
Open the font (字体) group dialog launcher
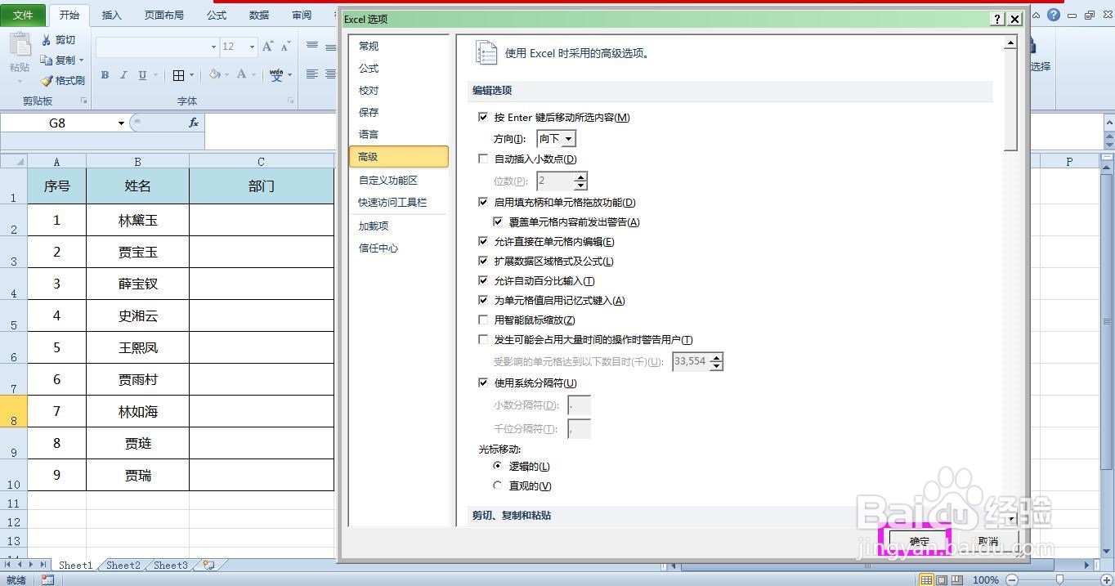[x=290, y=101]
